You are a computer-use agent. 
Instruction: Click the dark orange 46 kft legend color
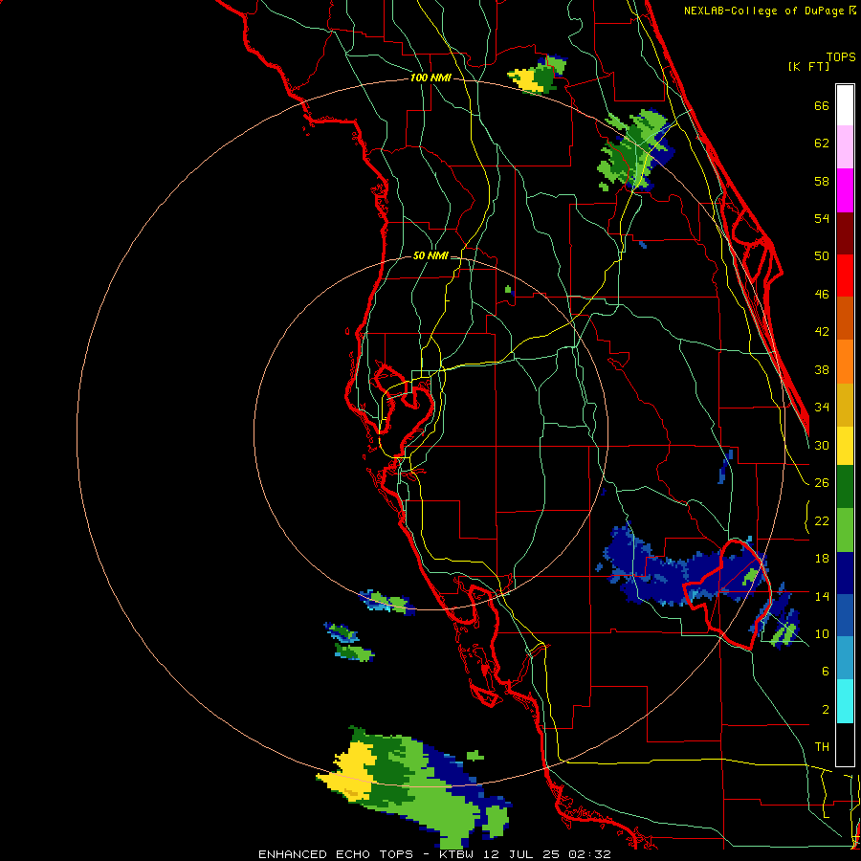845,319
